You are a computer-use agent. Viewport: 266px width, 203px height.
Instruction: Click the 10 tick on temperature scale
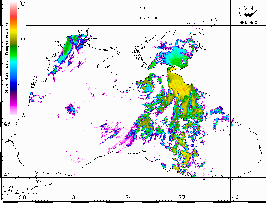[22, 39]
